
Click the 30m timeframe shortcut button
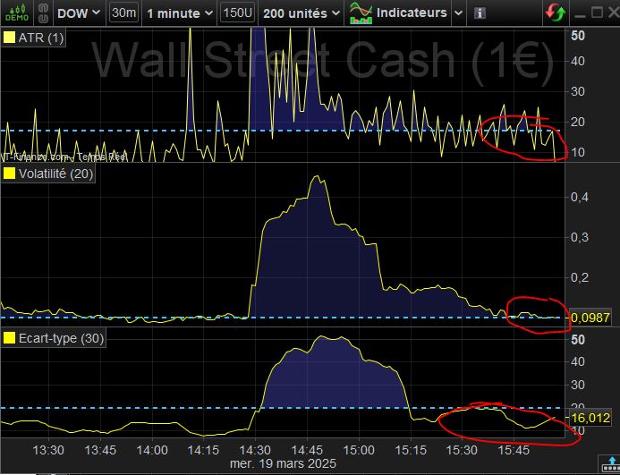coord(123,13)
